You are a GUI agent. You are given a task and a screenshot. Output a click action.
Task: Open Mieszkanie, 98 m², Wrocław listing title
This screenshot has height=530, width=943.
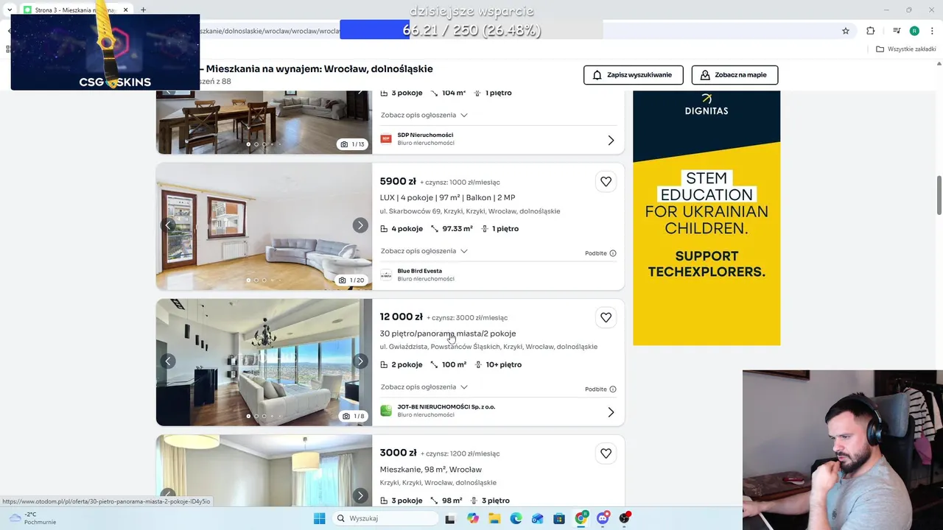tap(430, 470)
